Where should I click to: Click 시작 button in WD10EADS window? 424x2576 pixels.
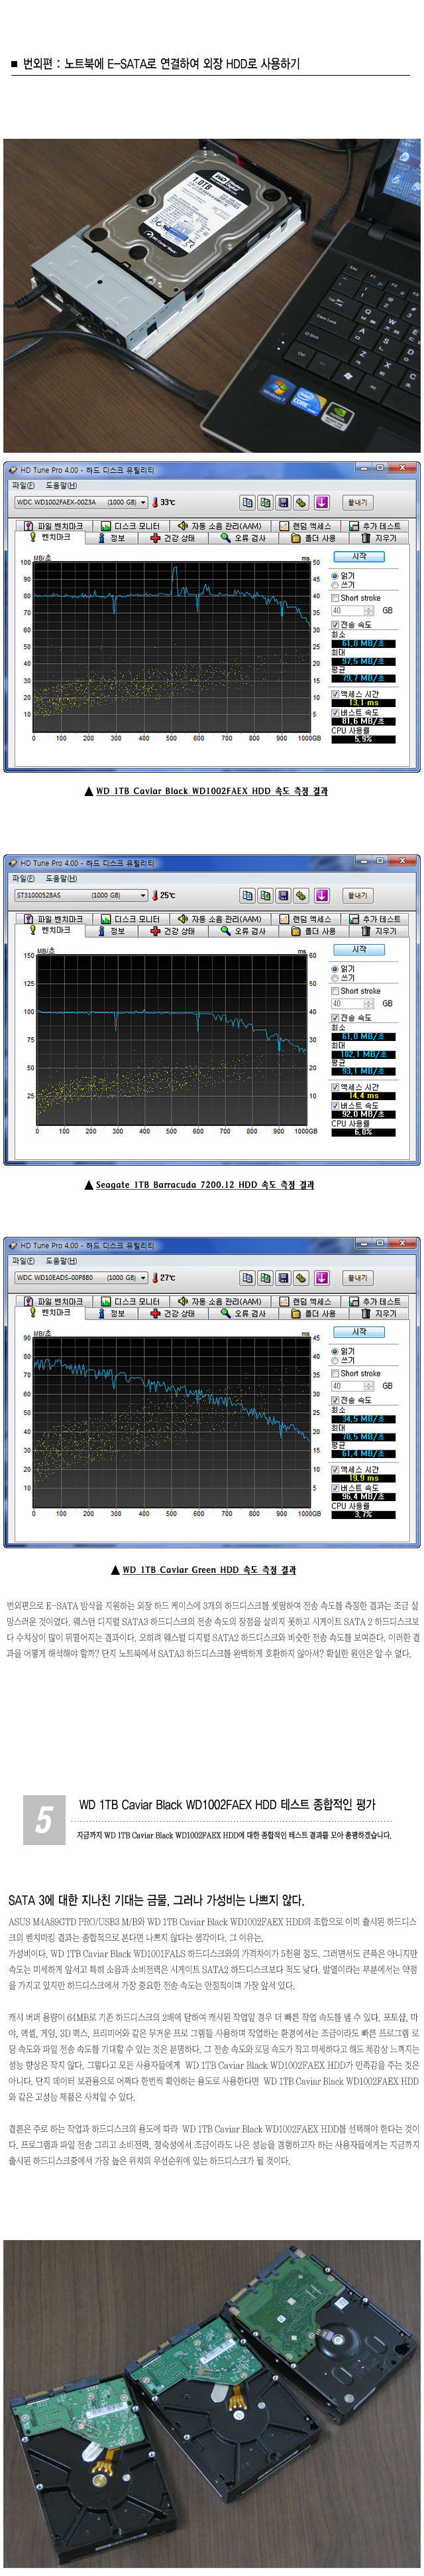358,1331
